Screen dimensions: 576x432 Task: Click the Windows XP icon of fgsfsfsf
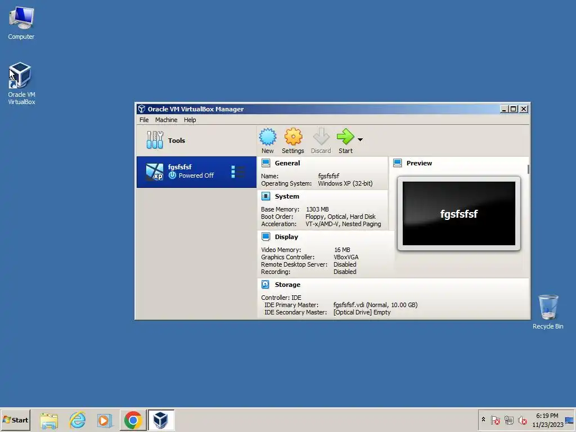coord(154,172)
